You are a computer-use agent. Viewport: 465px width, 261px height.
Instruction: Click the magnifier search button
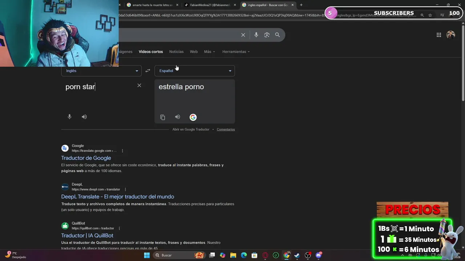click(278, 35)
